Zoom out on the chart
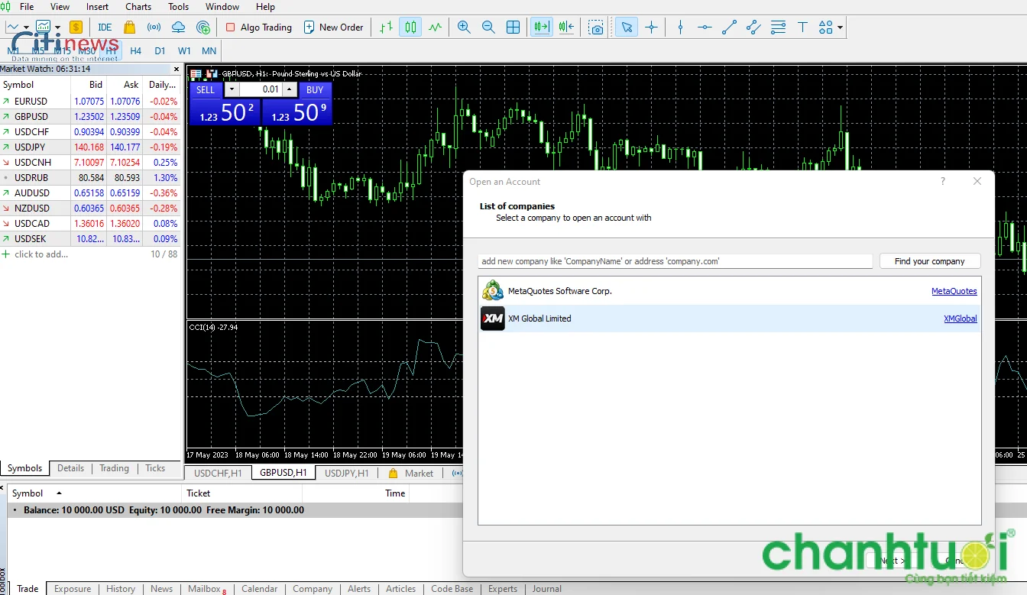The width and height of the screenshot is (1027, 595). click(x=488, y=27)
